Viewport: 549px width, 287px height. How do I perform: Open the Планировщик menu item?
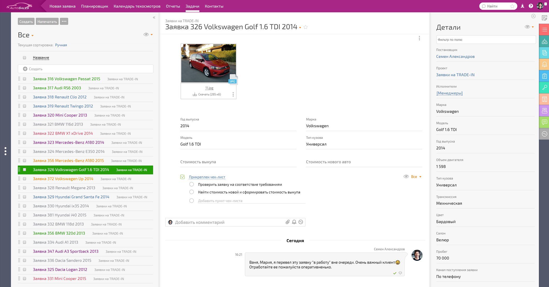tap(94, 6)
